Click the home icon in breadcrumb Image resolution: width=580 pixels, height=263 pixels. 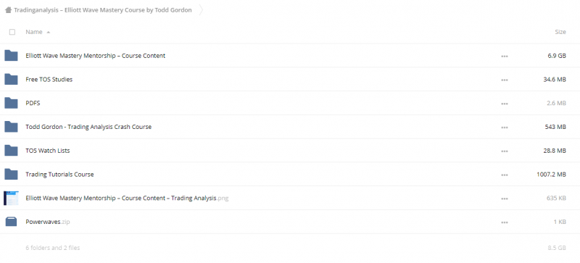[8, 10]
